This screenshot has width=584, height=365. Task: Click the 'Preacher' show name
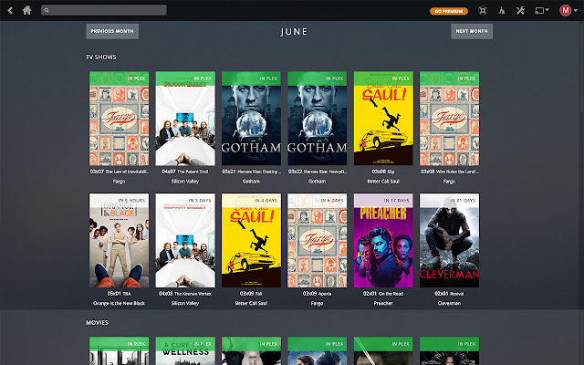pyautogui.click(x=383, y=303)
